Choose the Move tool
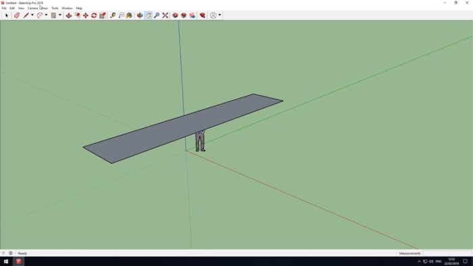The image size is (473, 266). click(86, 16)
